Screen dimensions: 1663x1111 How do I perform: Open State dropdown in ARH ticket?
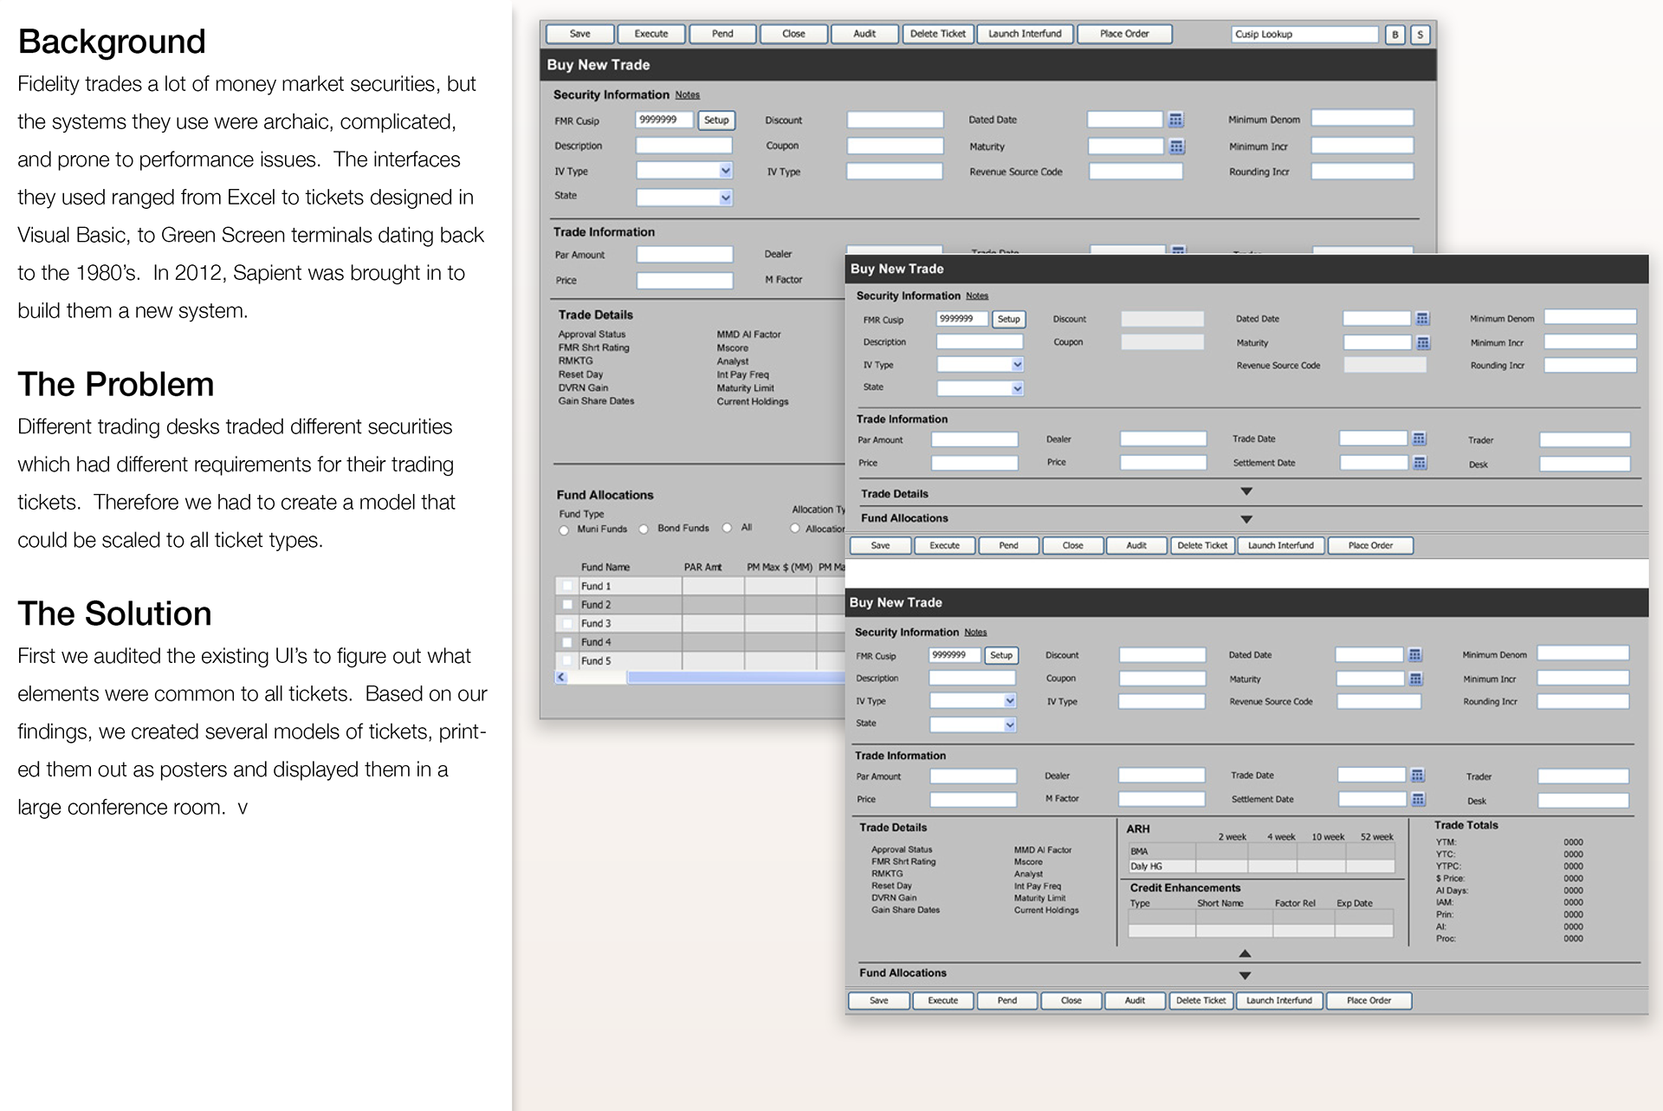1009,724
